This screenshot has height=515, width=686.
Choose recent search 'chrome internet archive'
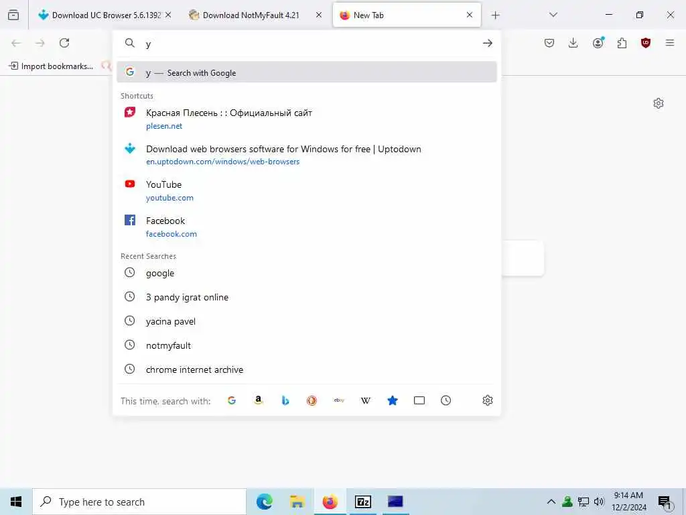[307, 369]
